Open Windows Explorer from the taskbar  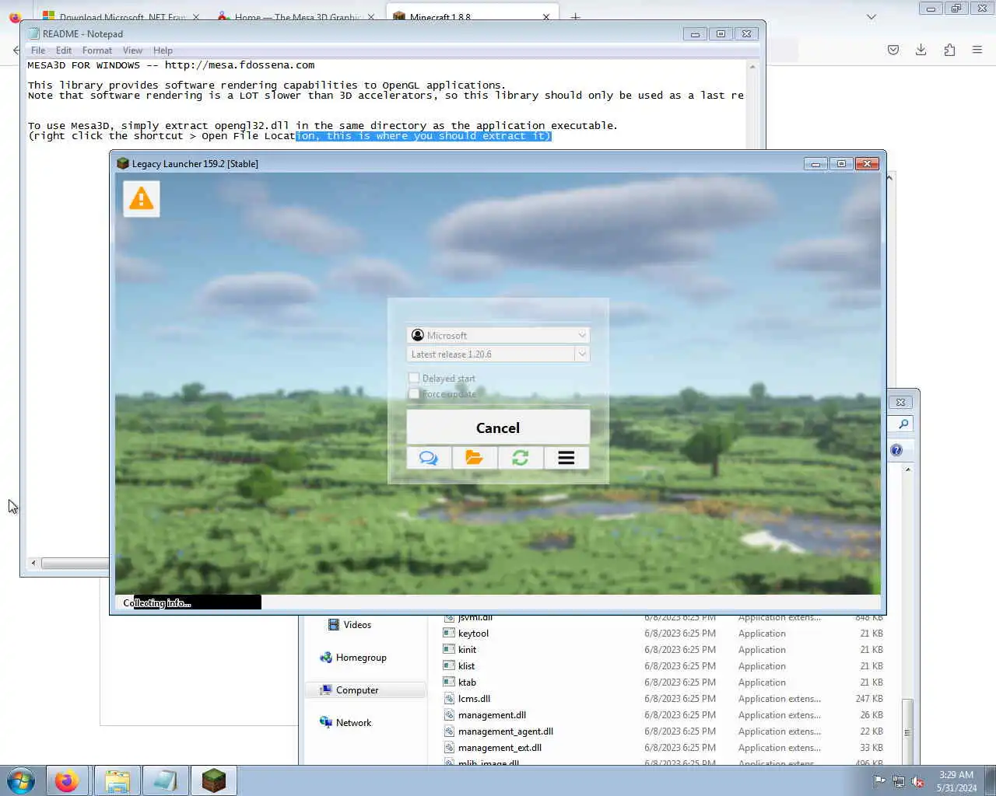click(x=117, y=780)
